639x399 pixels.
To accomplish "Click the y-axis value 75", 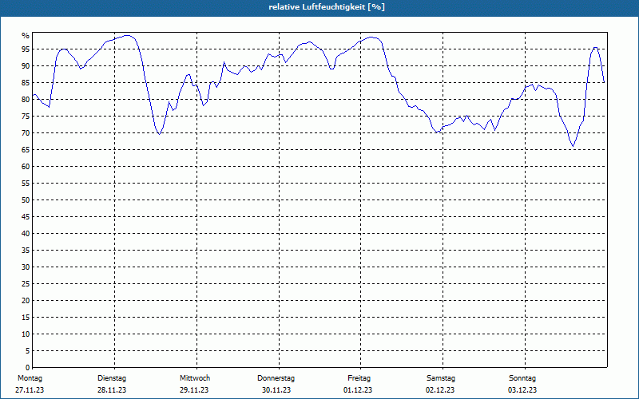I will point(26,116).
